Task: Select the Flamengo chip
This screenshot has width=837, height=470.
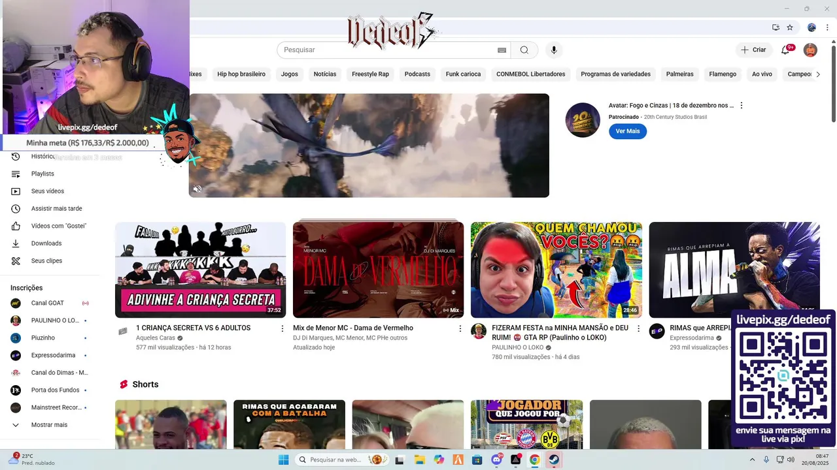Action: [x=723, y=74]
